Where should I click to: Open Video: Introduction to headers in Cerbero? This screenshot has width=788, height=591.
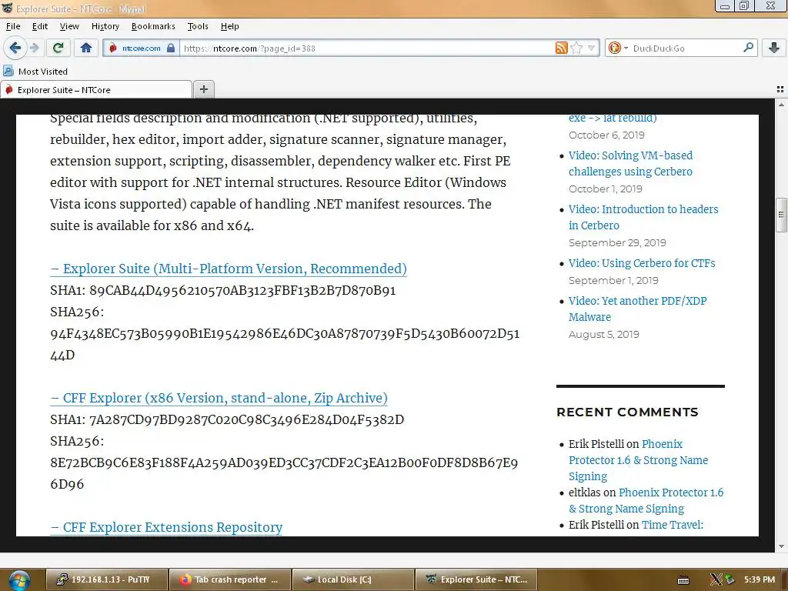[643, 217]
